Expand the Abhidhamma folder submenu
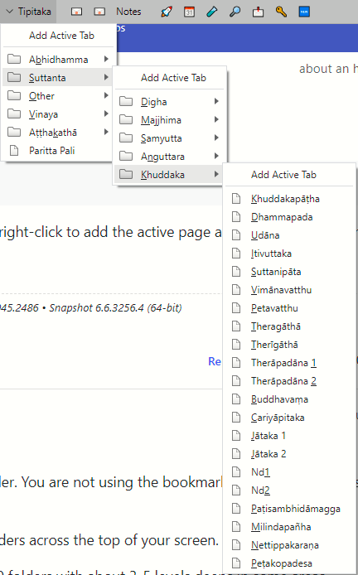 [59, 59]
